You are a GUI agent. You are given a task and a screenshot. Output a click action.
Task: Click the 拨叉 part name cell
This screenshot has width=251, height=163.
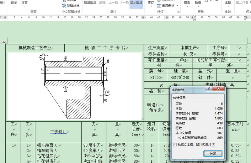189,54
